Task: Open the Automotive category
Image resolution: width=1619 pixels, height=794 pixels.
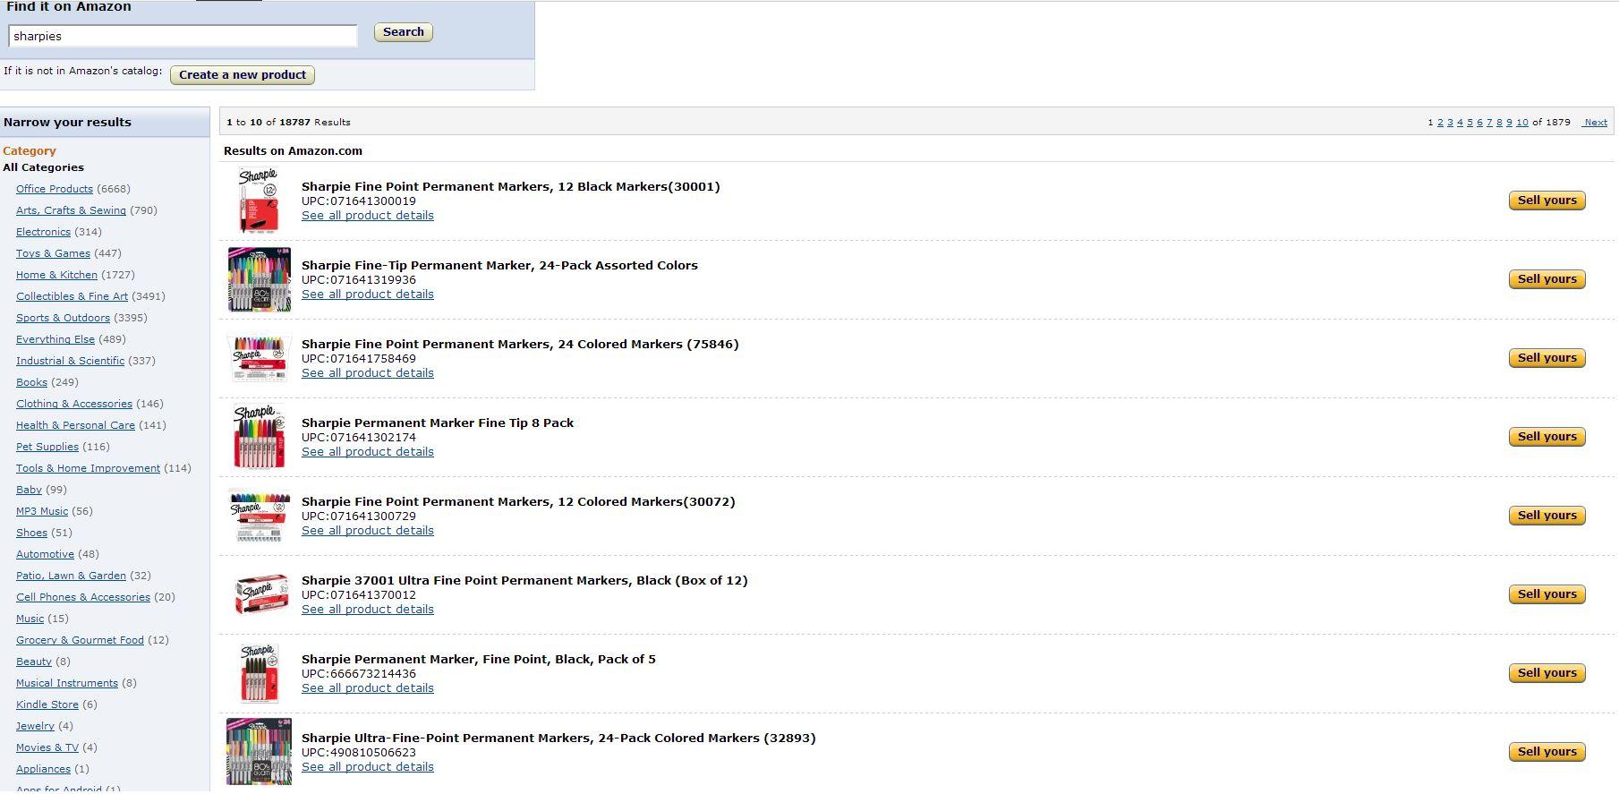Action: tap(45, 554)
